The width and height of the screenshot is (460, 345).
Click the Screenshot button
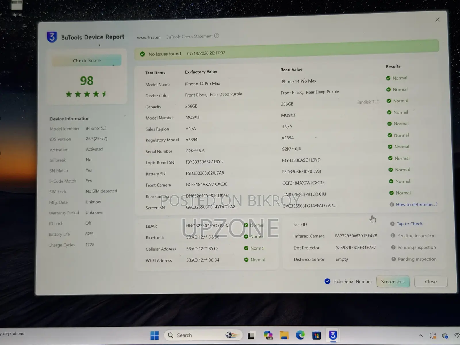tap(393, 281)
